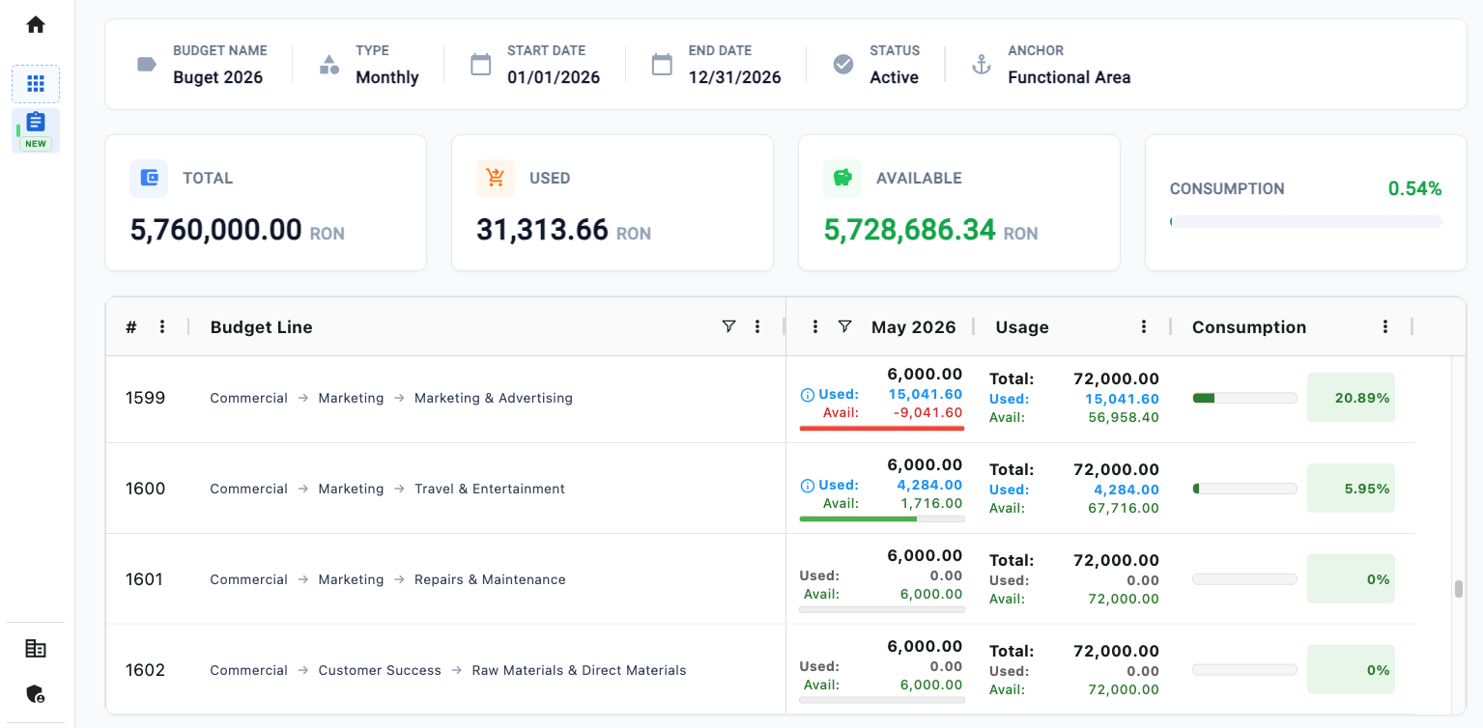Open the filter icon next to May 2026

(x=845, y=326)
